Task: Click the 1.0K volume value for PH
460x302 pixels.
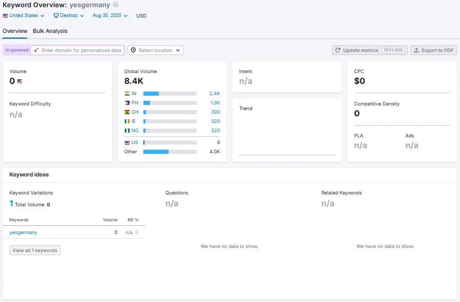Action: (215, 103)
